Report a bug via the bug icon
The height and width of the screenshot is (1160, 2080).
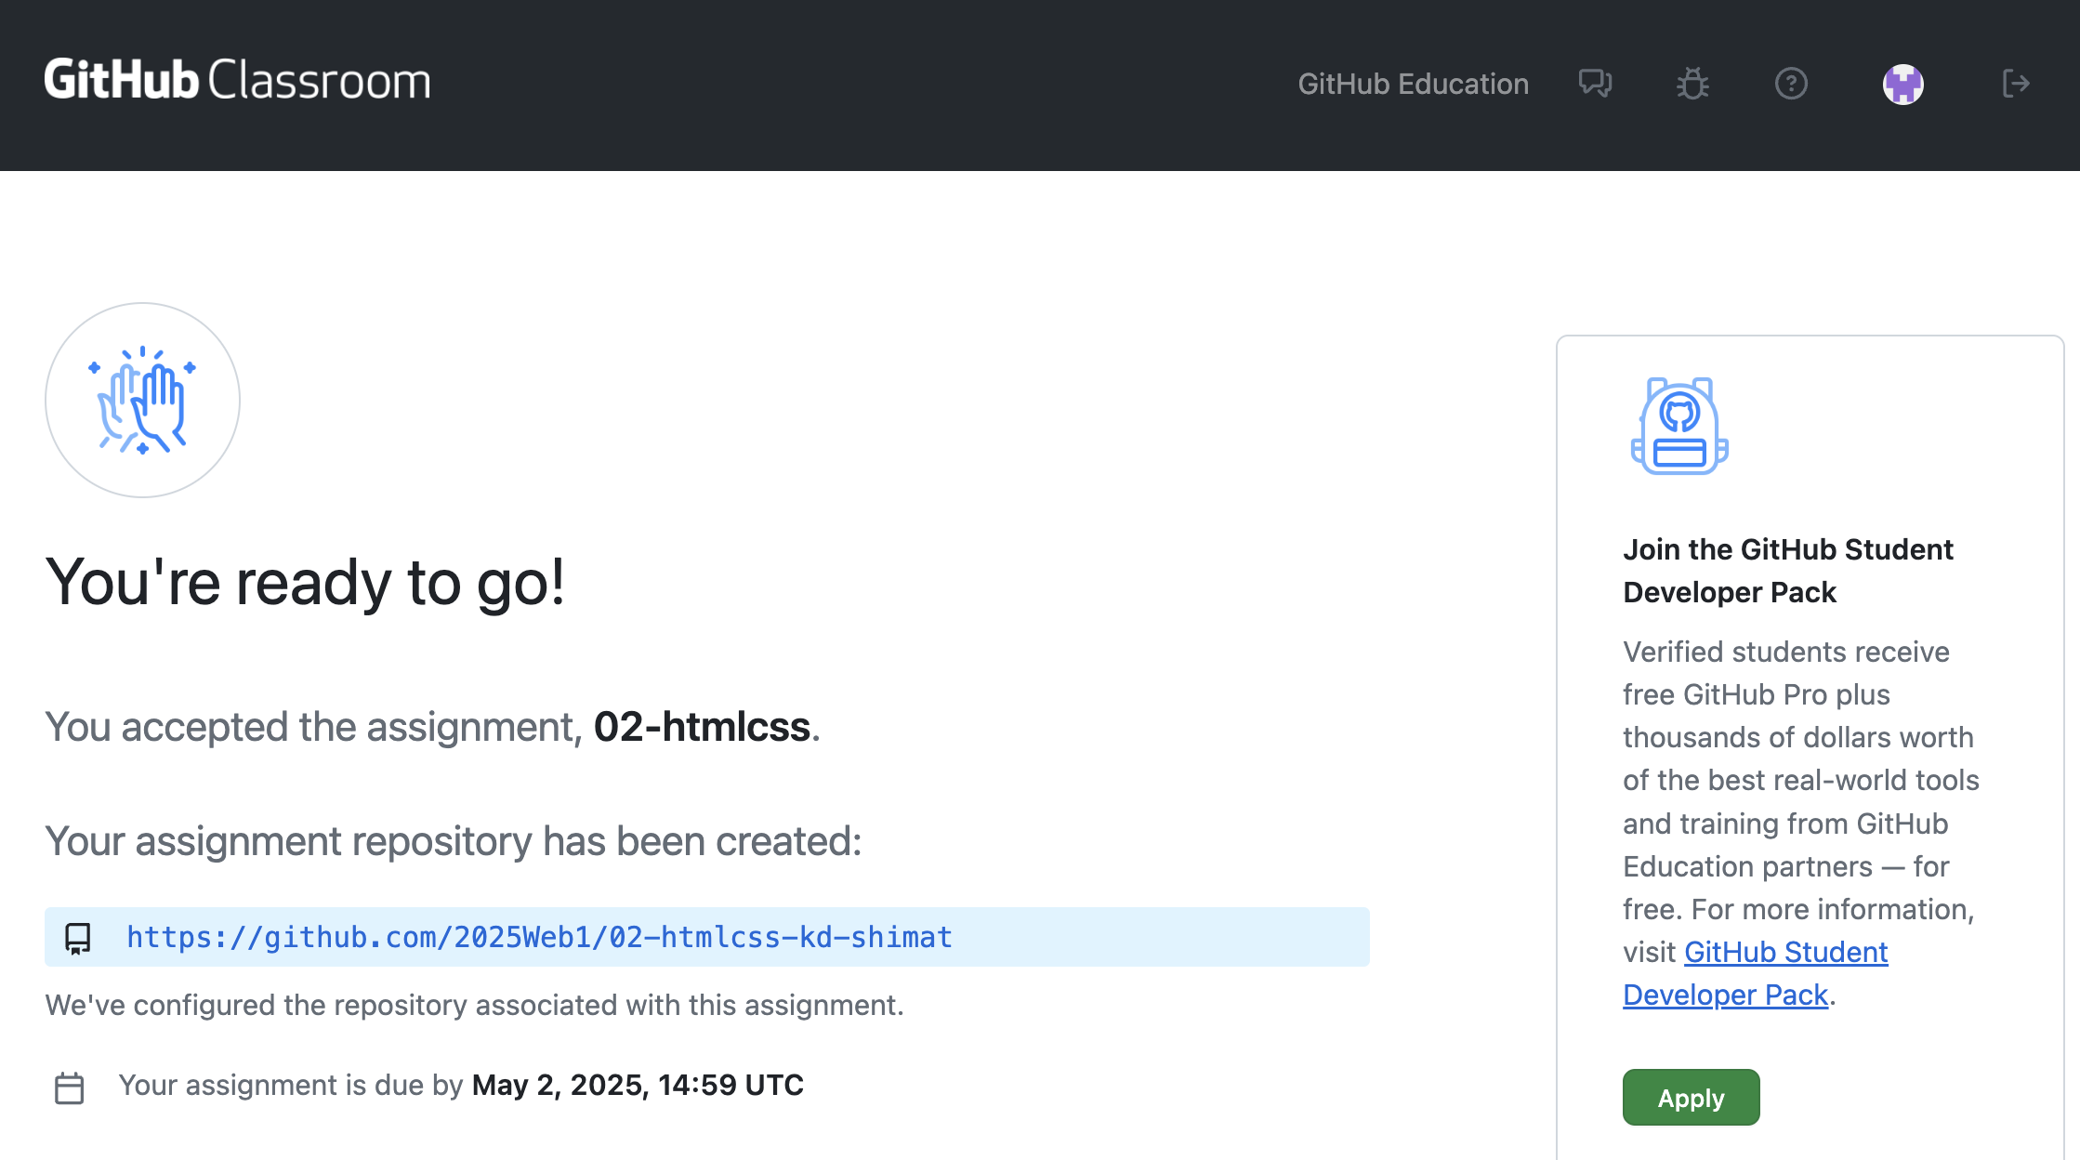click(x=1692, y=84)
